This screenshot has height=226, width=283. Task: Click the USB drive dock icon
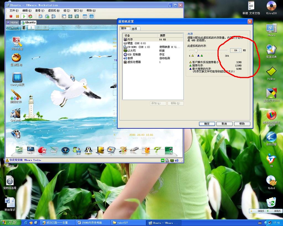pyautogui.click(x=134, y=150)
